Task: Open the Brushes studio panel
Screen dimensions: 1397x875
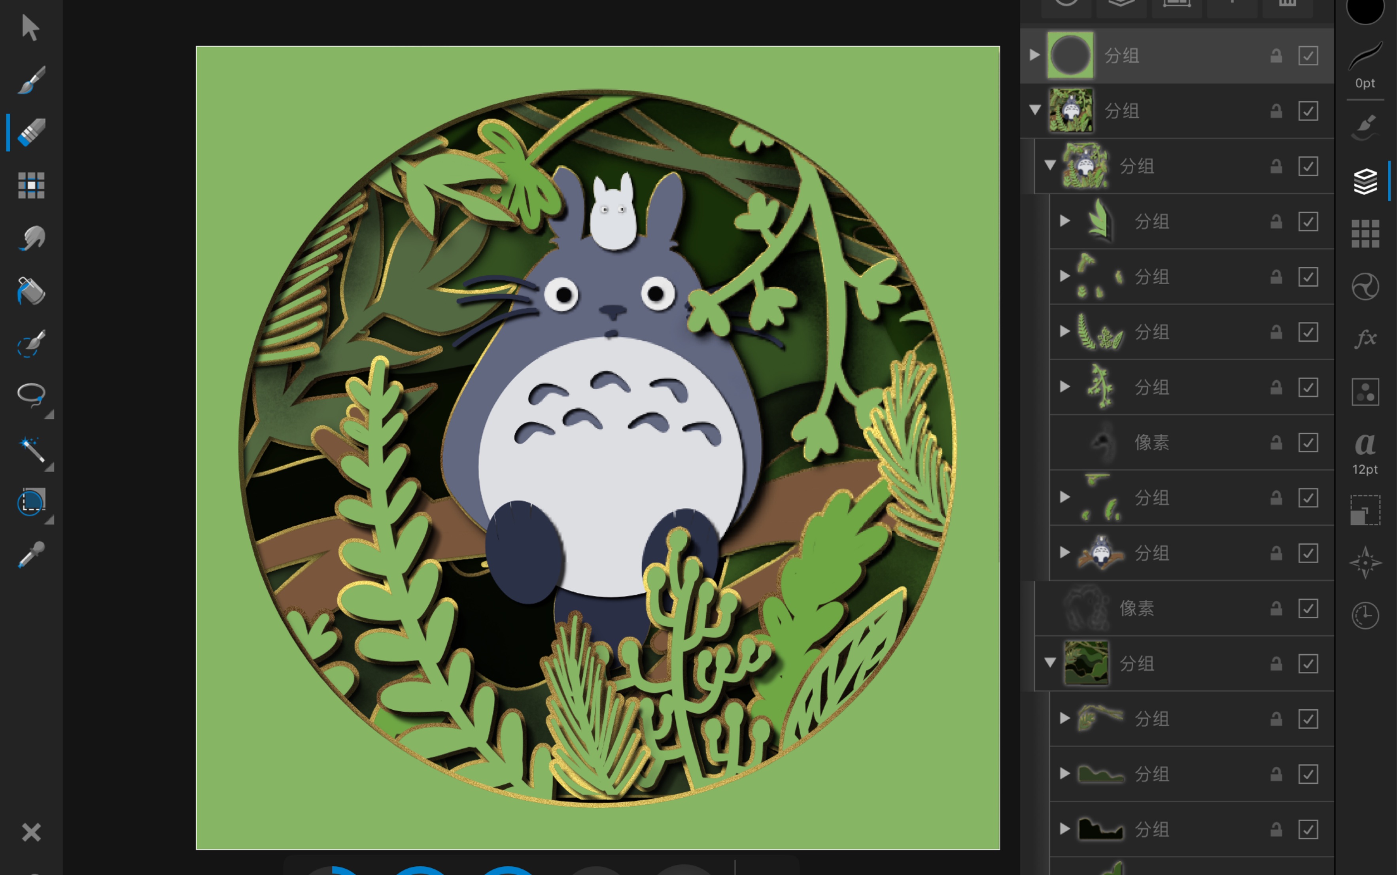Action: pos(1365,127)
